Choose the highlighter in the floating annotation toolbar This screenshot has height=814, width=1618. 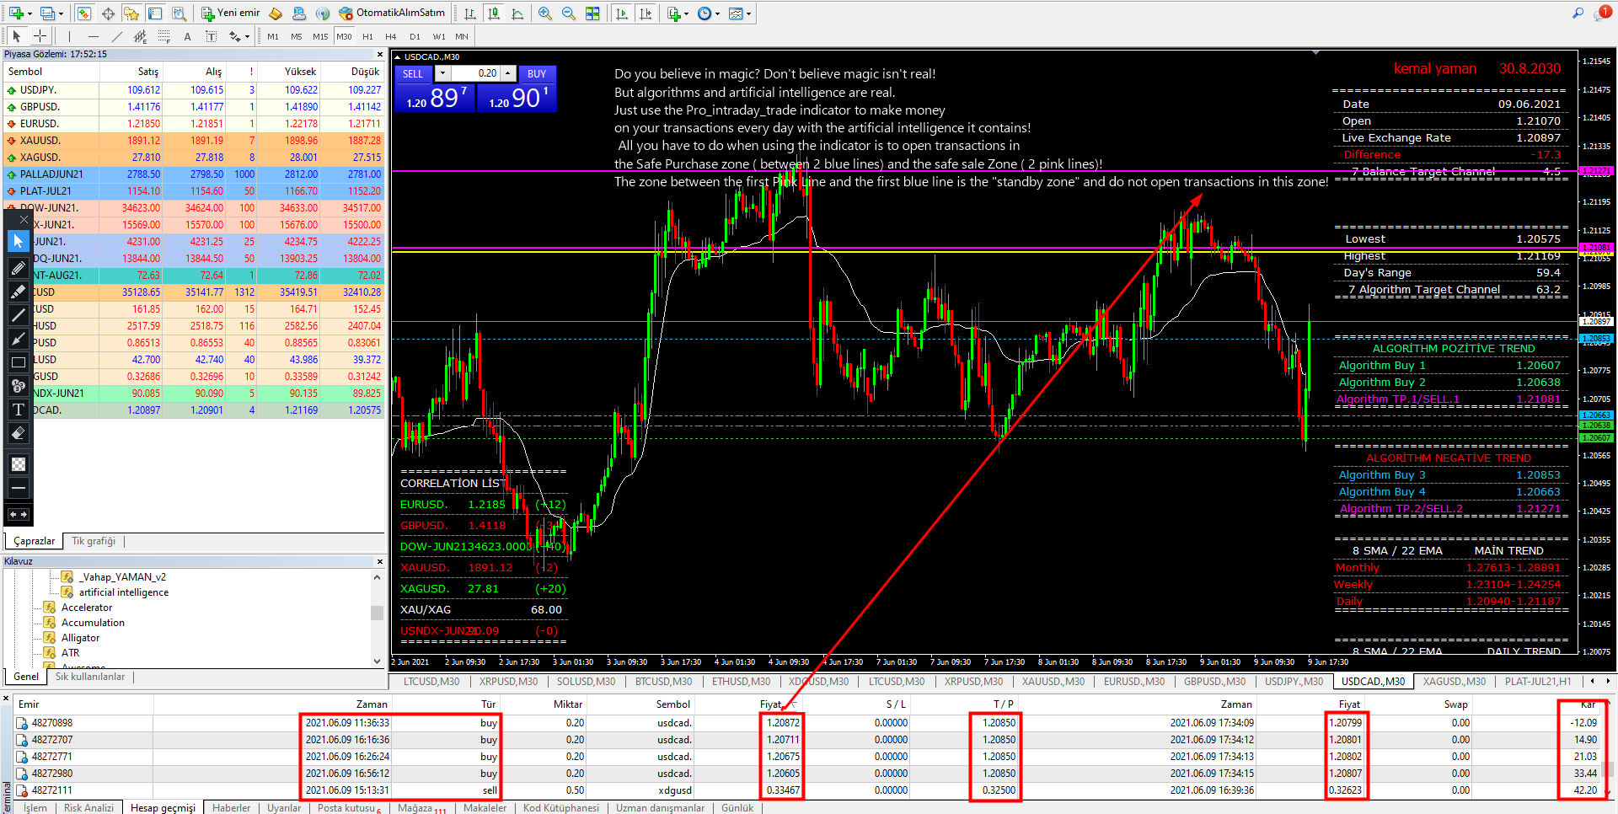pos(18,292)
